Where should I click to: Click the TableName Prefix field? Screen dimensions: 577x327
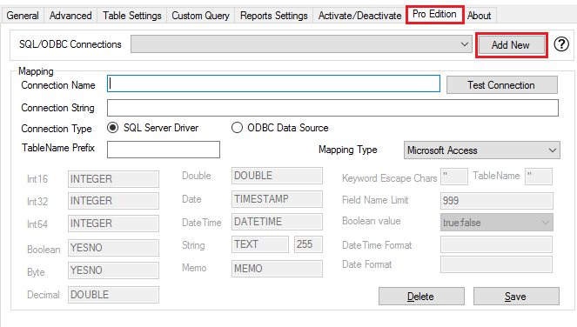tap(164, 150)
